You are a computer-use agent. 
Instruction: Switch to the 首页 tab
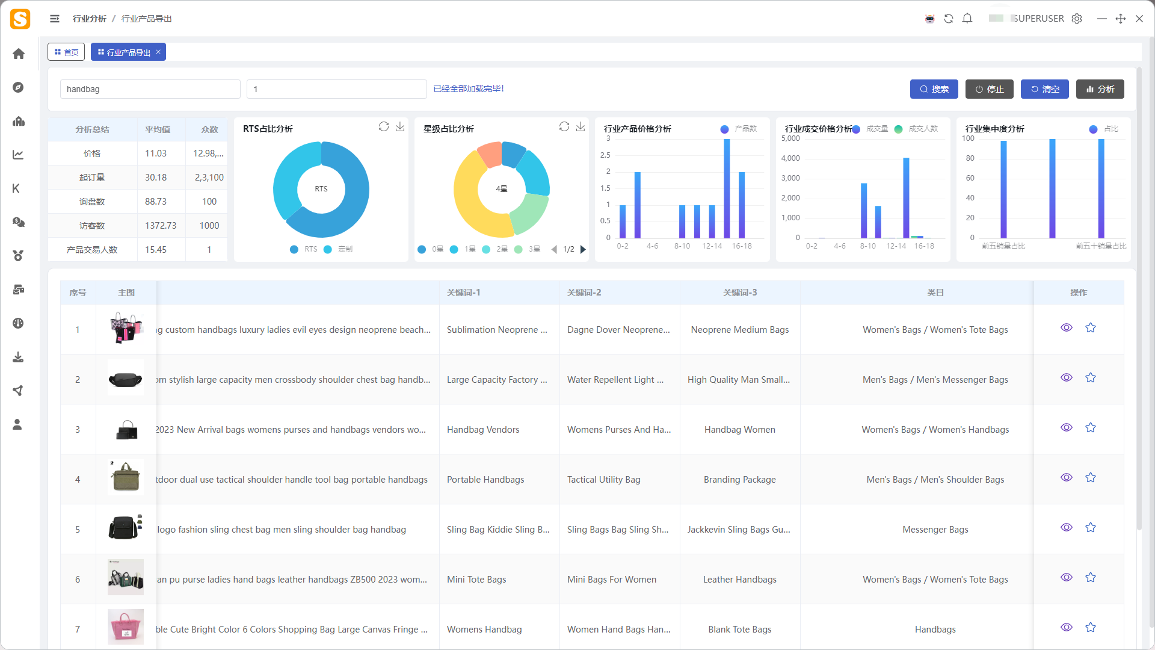click(66, 52)
